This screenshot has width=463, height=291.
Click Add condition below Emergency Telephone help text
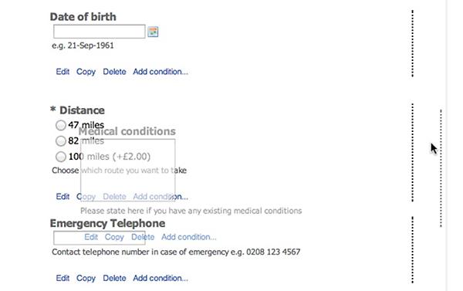coord(161,279)
